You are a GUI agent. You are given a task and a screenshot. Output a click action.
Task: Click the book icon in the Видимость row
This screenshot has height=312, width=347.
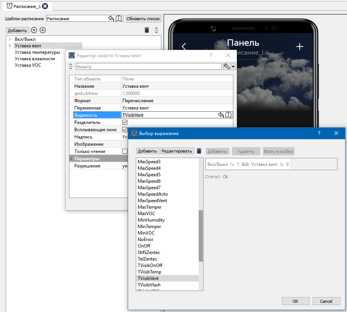(228, 115)
